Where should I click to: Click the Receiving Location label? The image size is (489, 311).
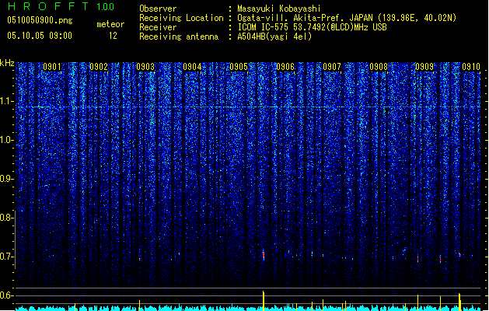tap(181, 18)
